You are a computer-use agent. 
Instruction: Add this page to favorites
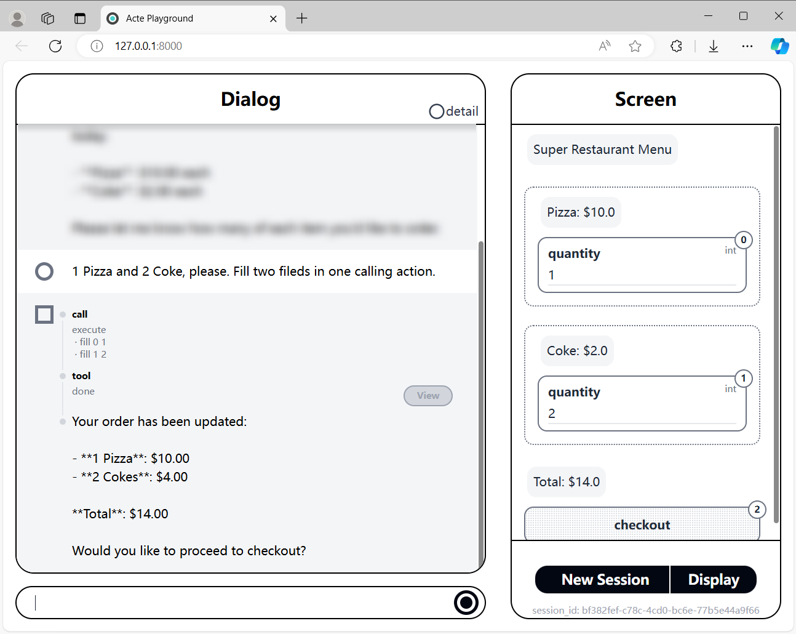[x=635, y=46]
